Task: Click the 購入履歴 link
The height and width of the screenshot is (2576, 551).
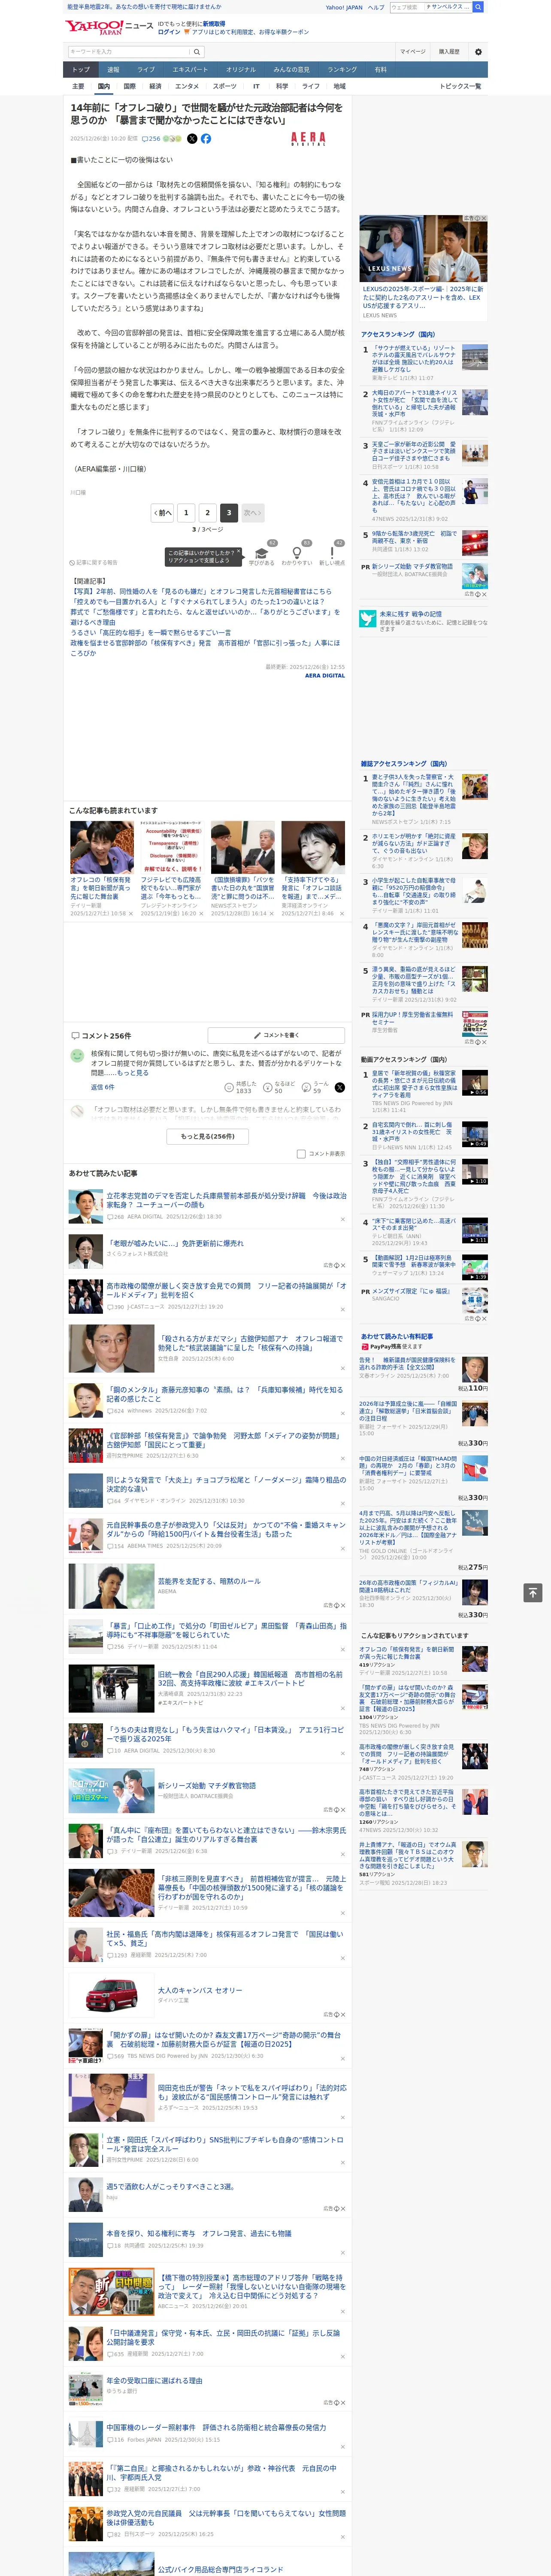Action: 449,51
